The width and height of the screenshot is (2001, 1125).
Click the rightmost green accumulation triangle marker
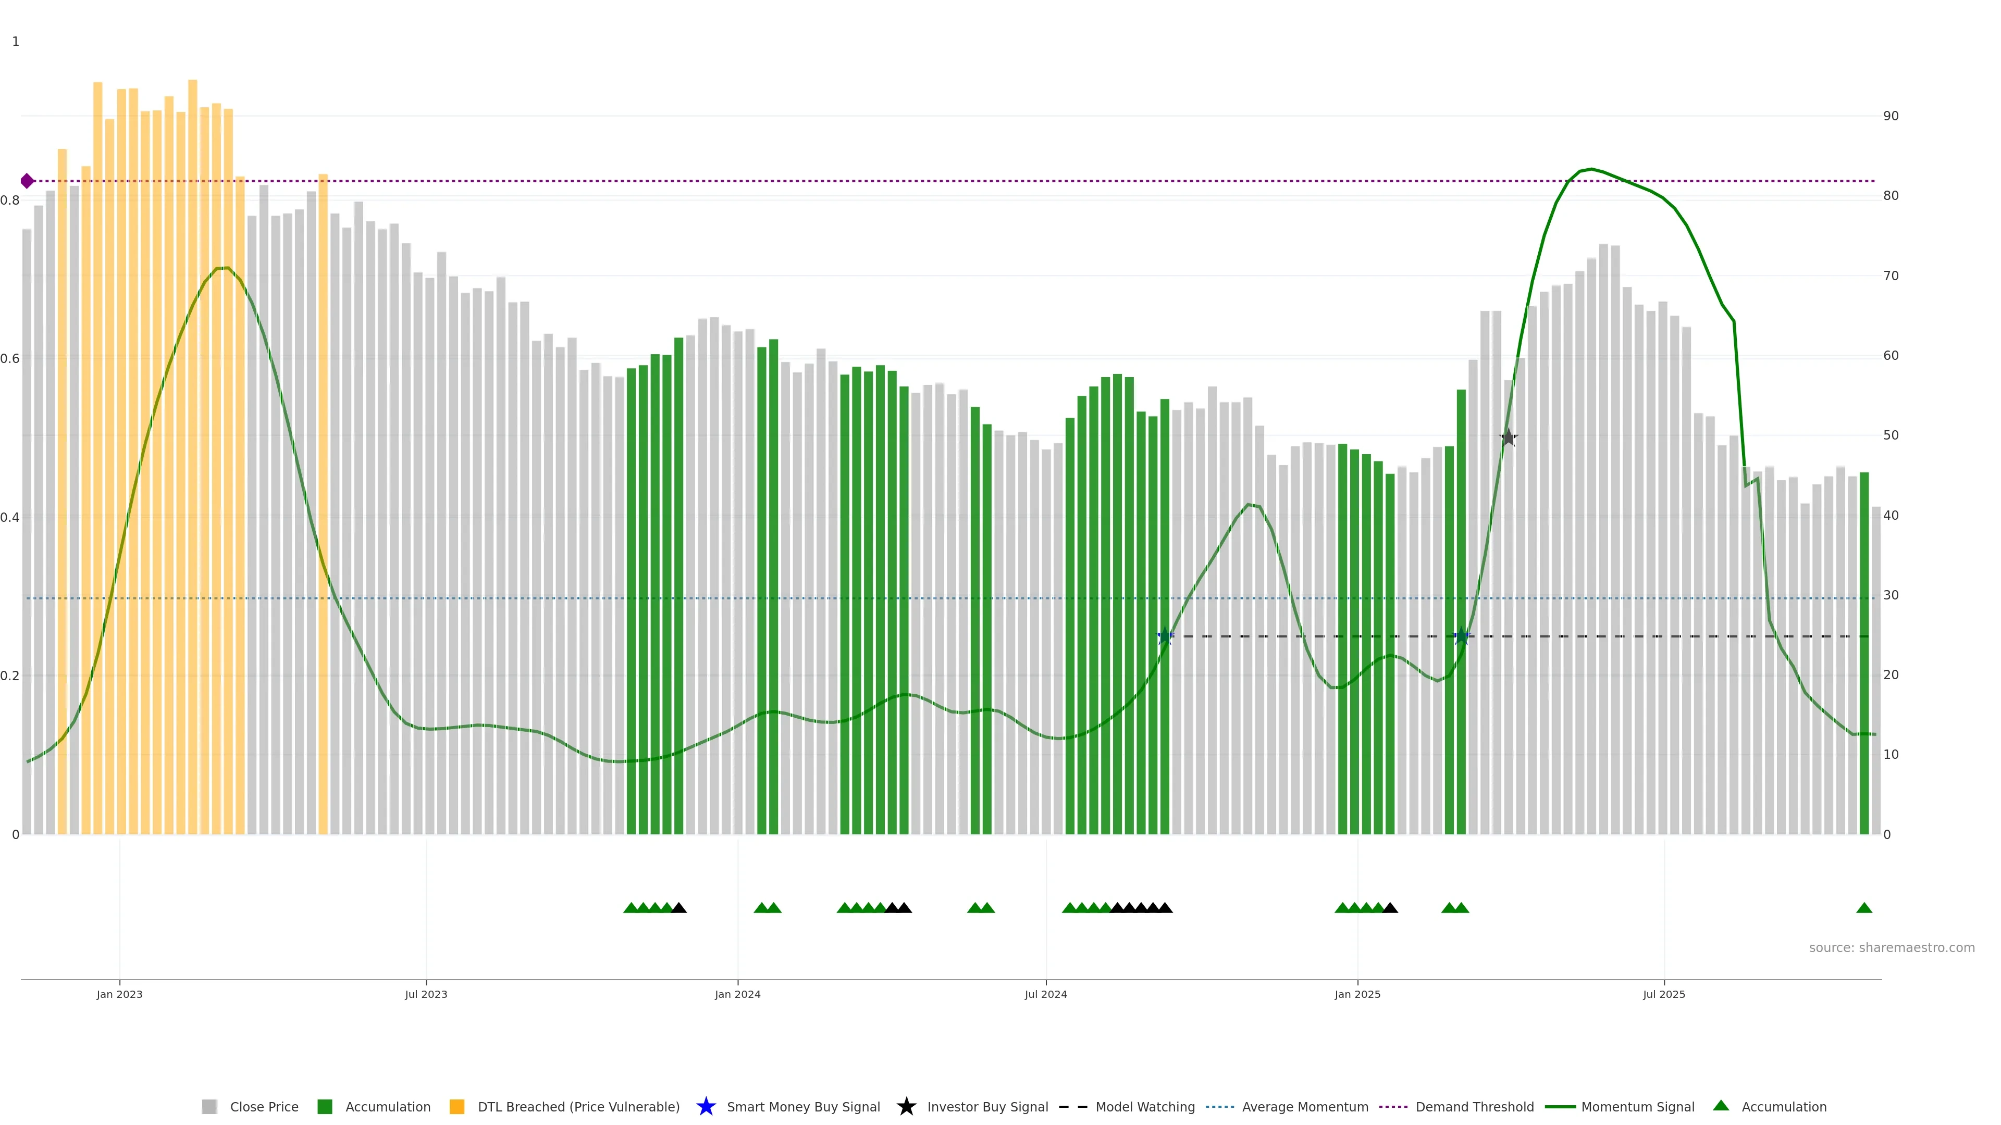[x=1863, y=908]
